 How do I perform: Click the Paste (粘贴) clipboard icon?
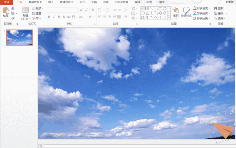[6, 10]
